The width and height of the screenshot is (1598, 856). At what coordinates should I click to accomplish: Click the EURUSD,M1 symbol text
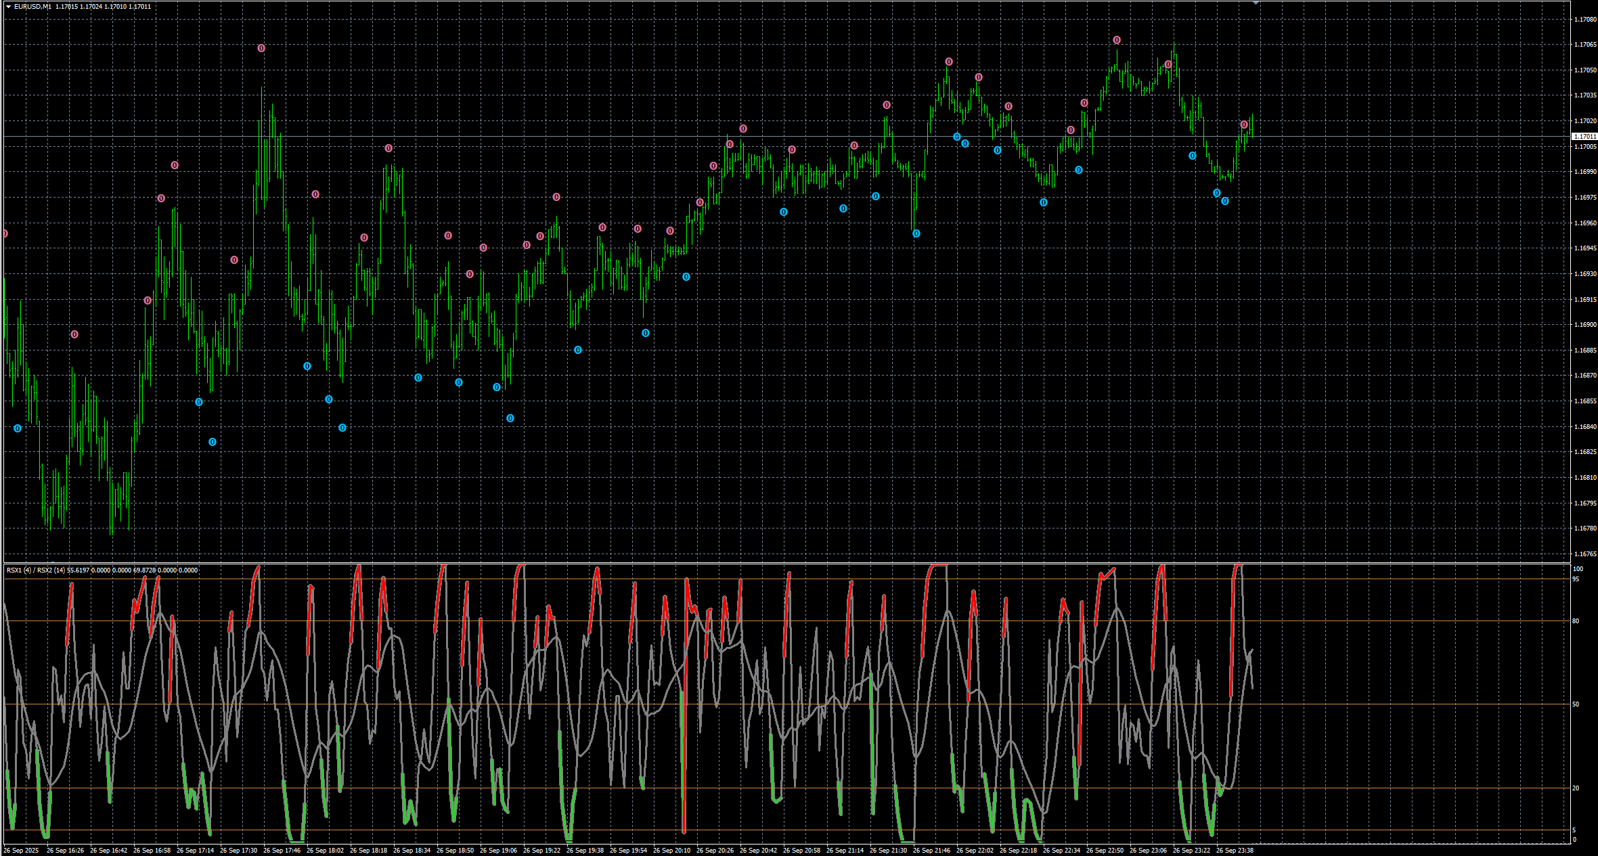32,6
